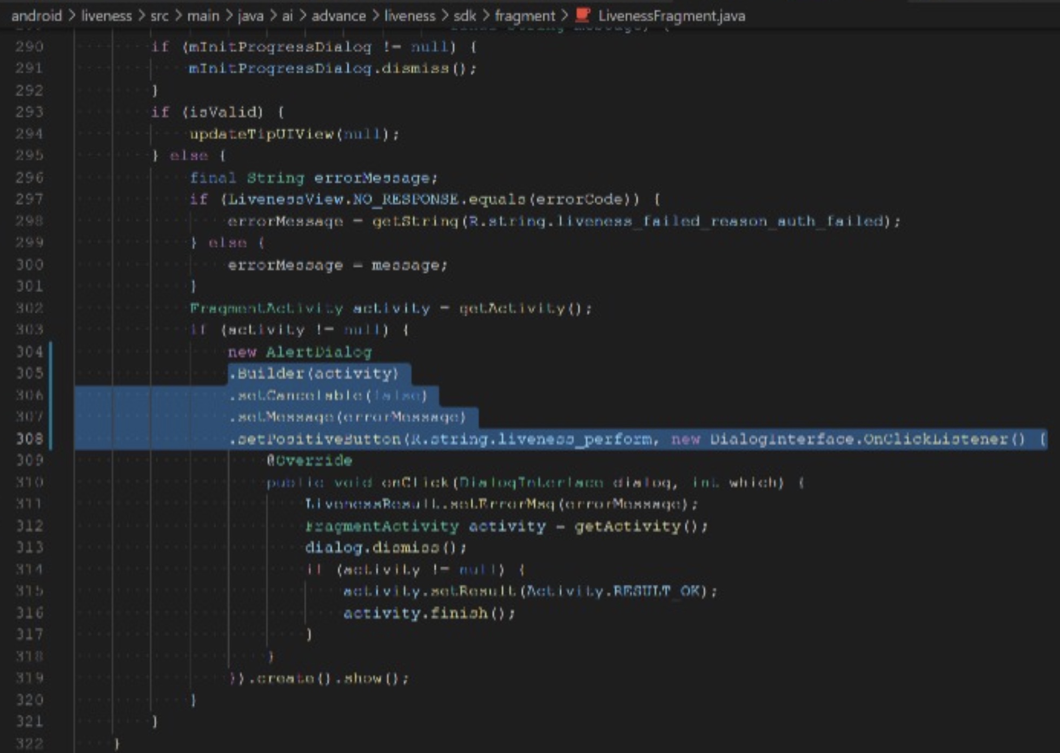
Task: Click line number 313 in gutter
Action: pos(29,547)
